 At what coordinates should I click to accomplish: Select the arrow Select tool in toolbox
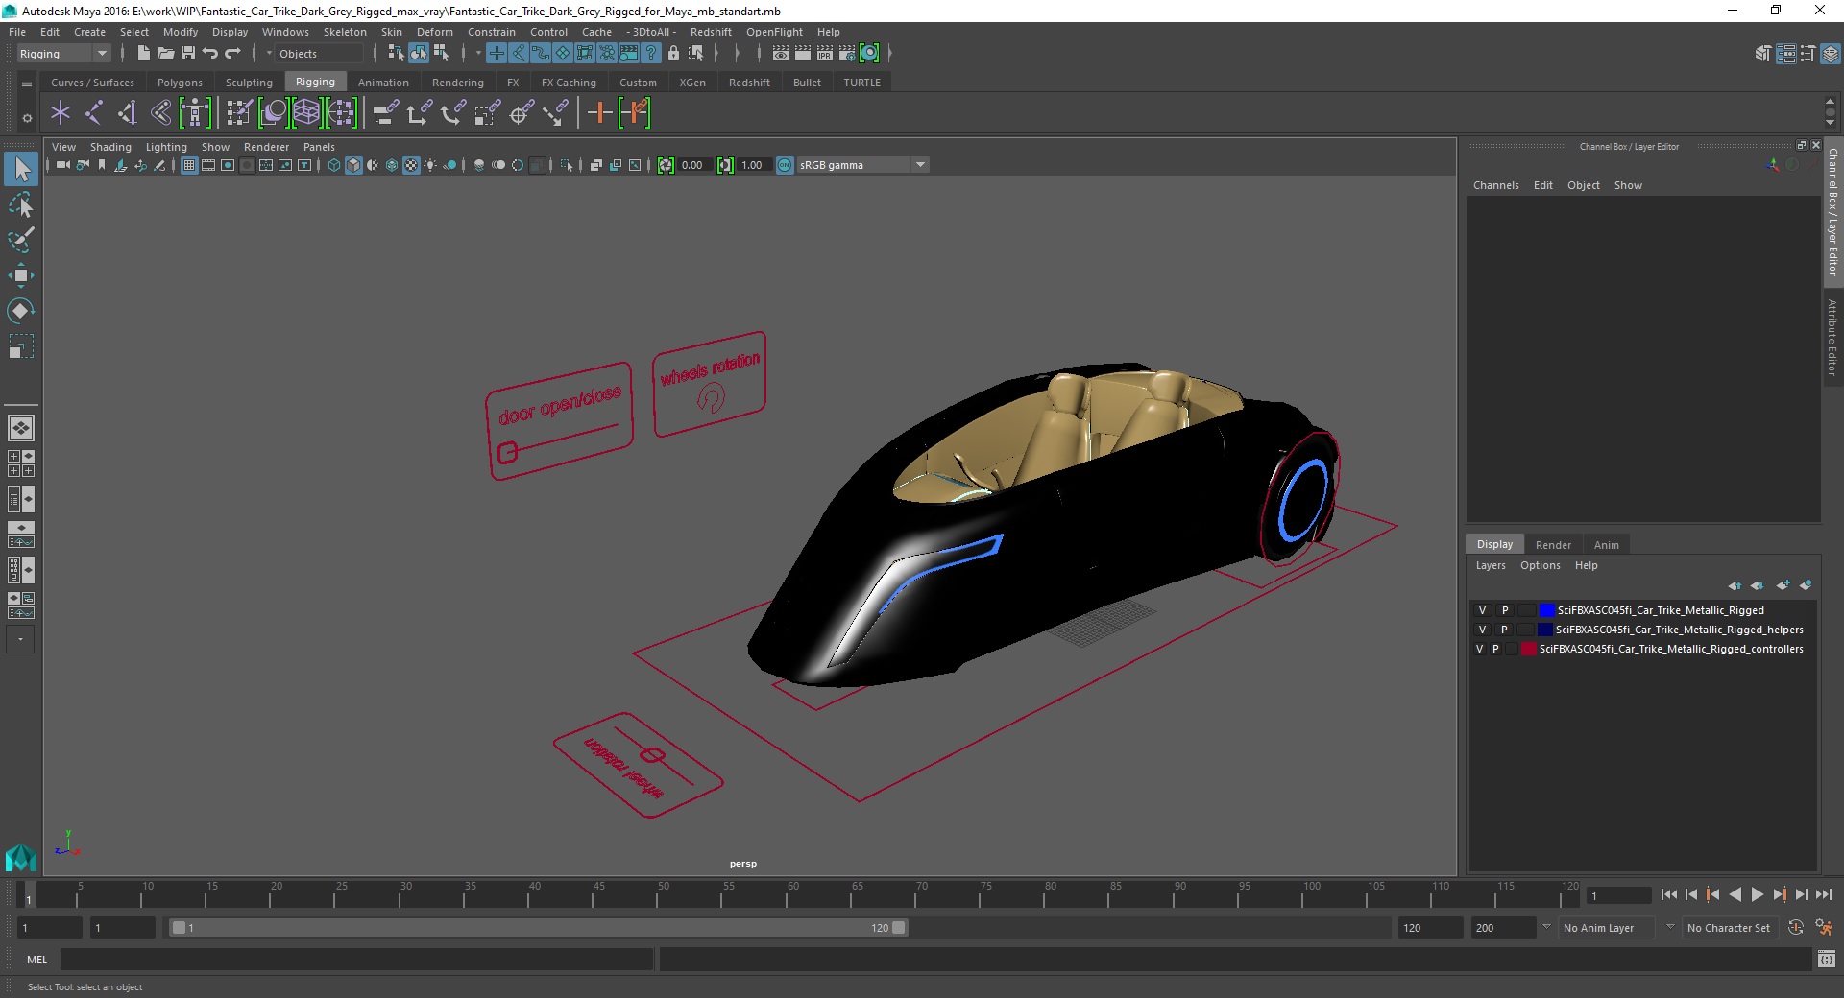point(21,170)
